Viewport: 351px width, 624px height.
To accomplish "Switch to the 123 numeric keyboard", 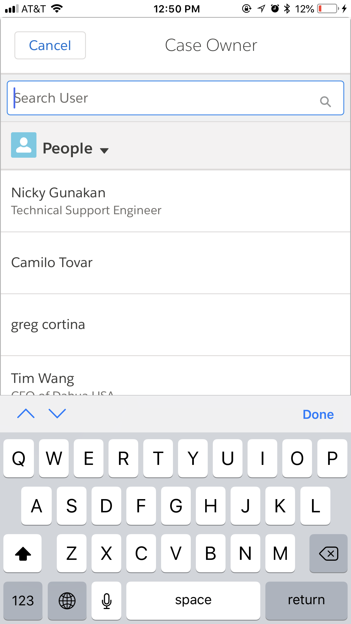I will click(23, 600).
